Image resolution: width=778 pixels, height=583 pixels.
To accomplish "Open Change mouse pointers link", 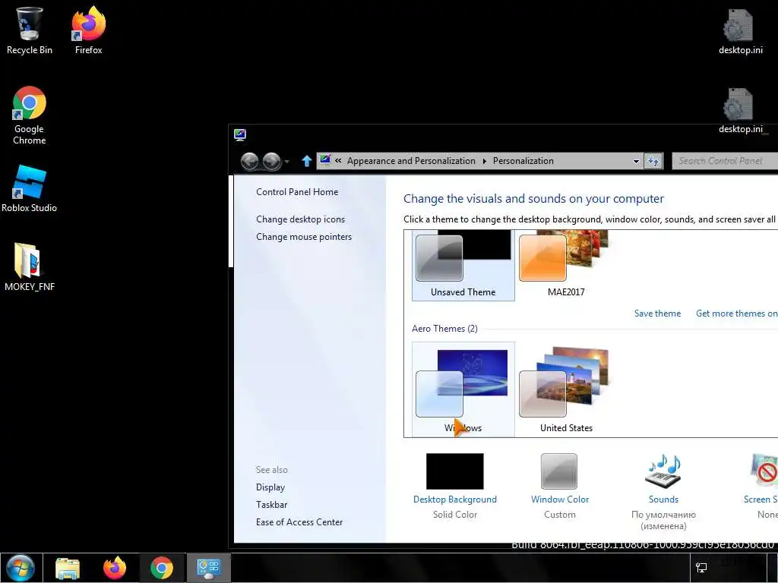I will [304, 237].
